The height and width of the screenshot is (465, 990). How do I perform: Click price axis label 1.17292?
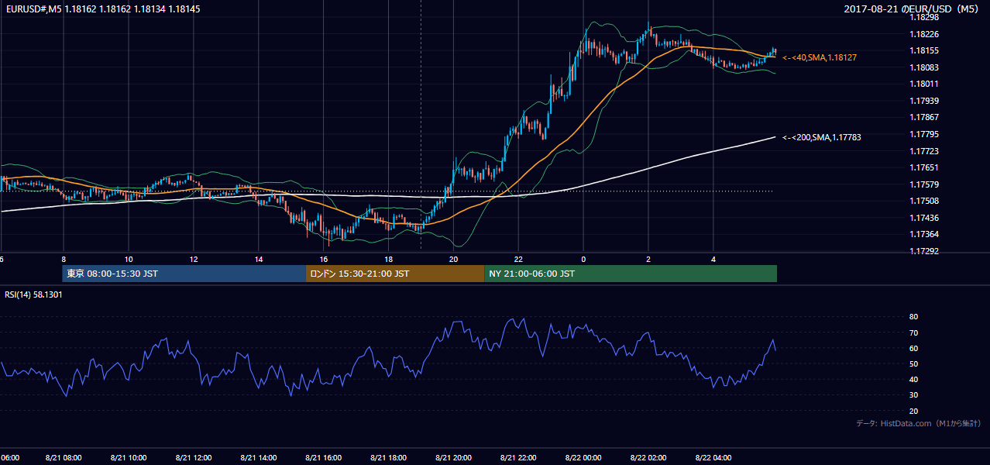pos(923,251)
